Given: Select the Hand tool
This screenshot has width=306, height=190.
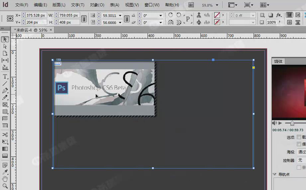Looking at the screenshot, I should pos(5,179).
